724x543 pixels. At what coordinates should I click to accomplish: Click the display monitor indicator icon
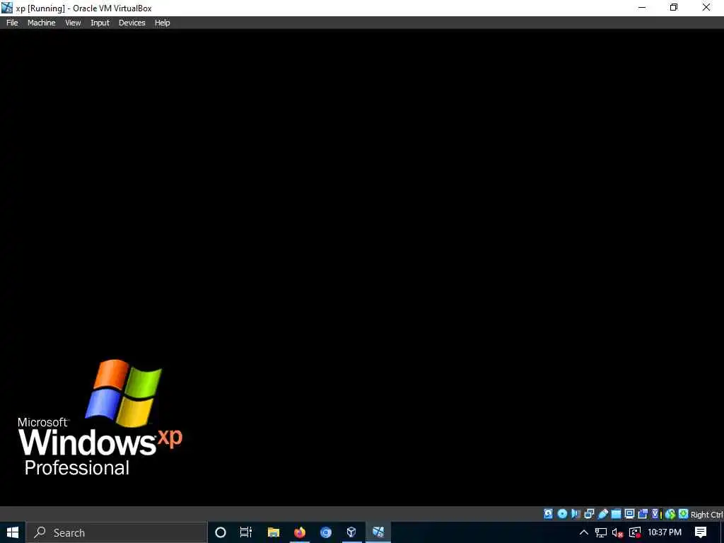(629, 514)
